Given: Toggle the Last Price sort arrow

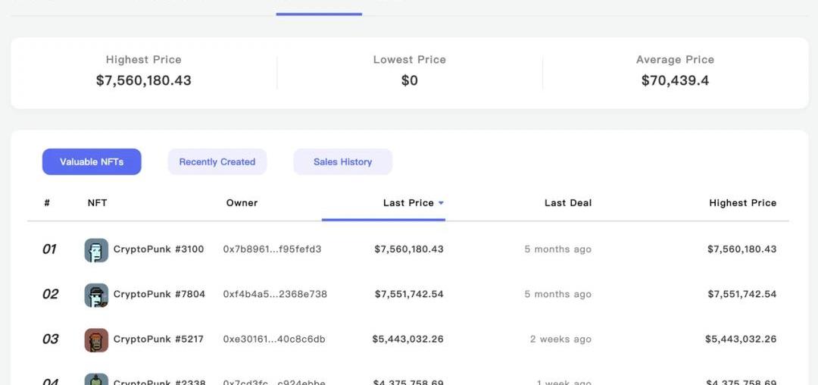Looking at the screenshot, I should [x=441, y=203].
